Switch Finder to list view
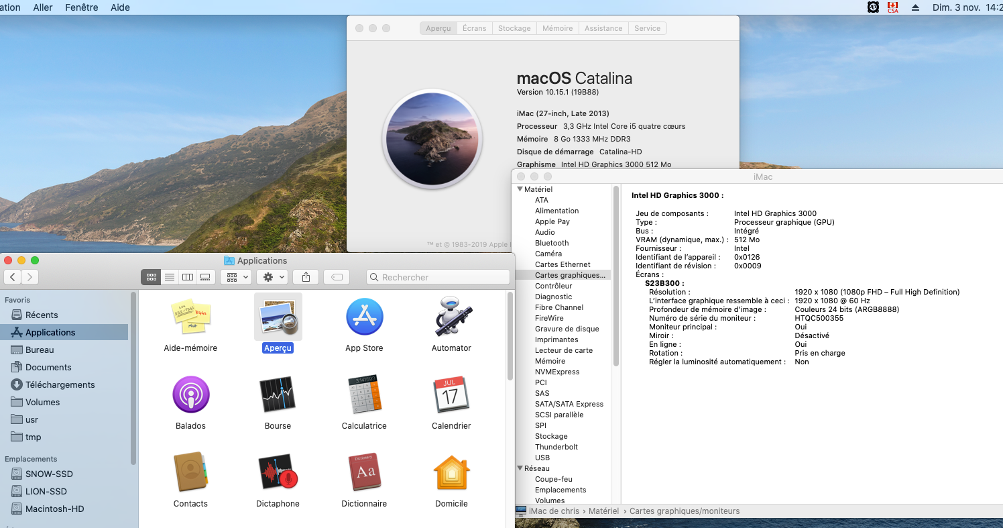This screenshot has width=1003, height=528. point(170,277)
